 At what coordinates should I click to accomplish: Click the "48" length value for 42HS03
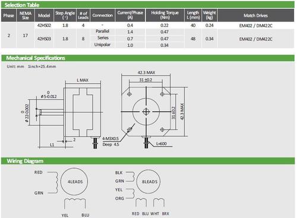pos(193,39)
